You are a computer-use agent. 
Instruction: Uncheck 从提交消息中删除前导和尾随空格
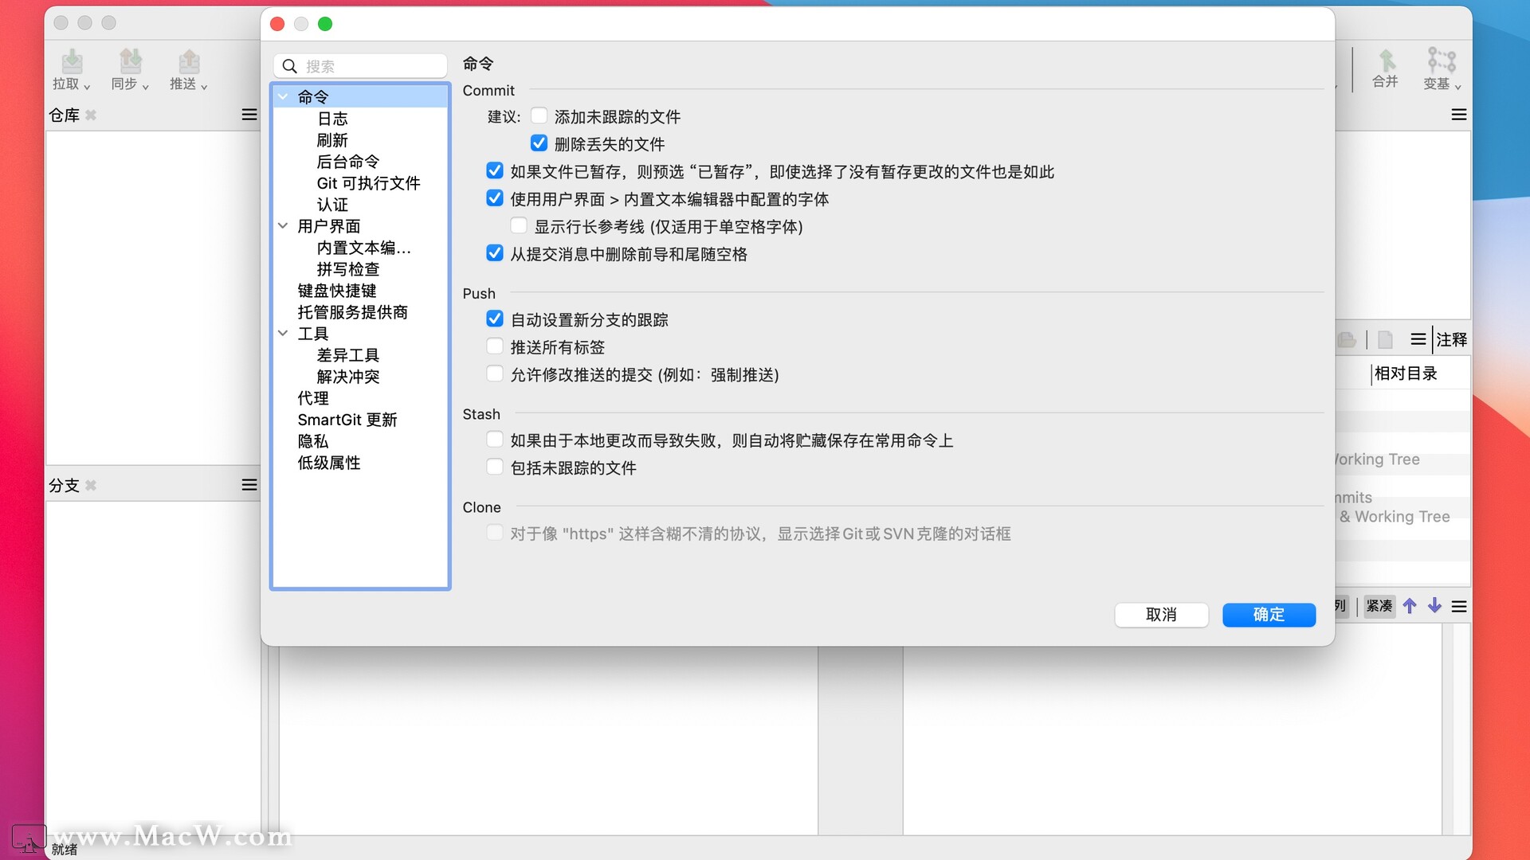[x=495, y=253]
